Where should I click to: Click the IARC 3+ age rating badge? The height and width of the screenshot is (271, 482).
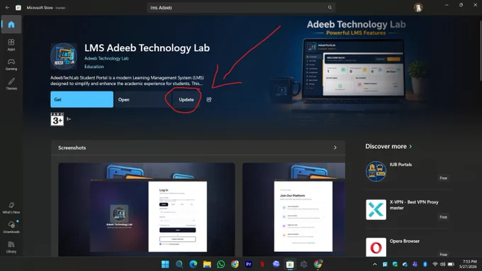pos(57,119)
